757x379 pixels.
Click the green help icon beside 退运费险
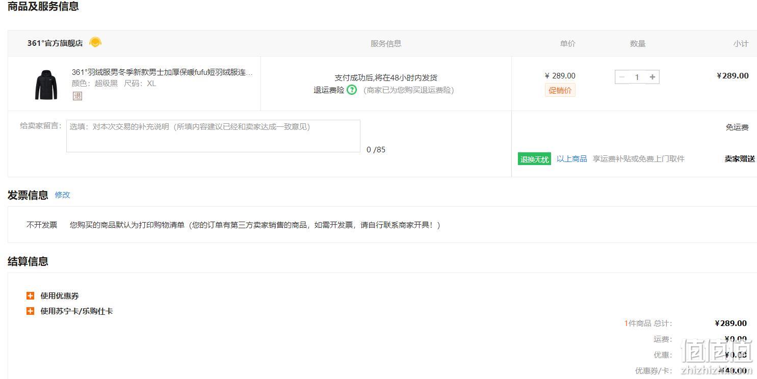pos(352,90)
